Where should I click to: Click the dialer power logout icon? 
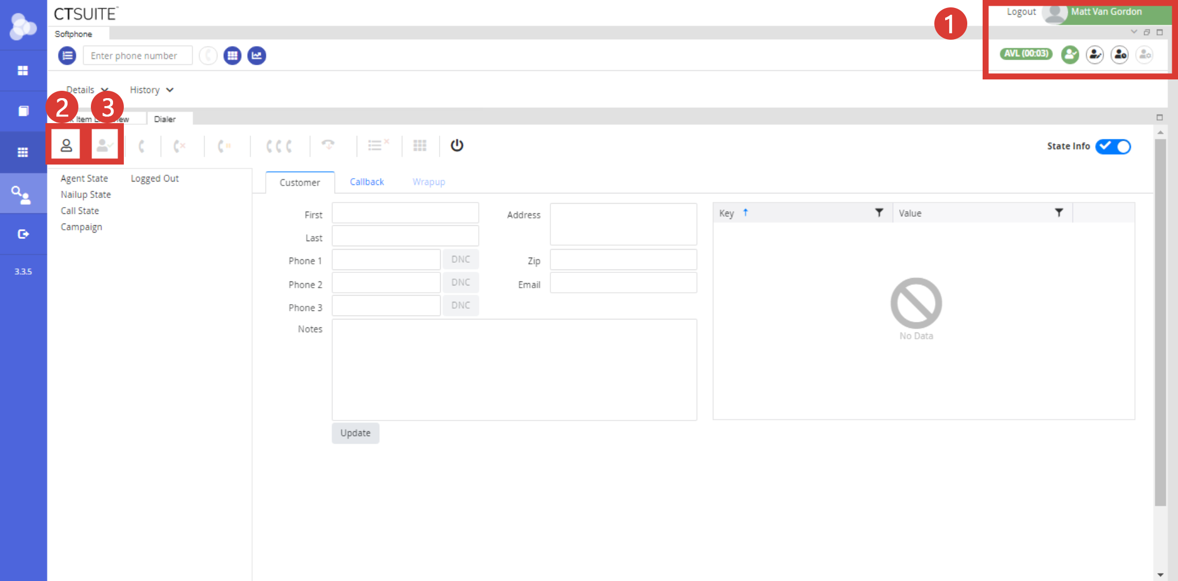(457, 145)
